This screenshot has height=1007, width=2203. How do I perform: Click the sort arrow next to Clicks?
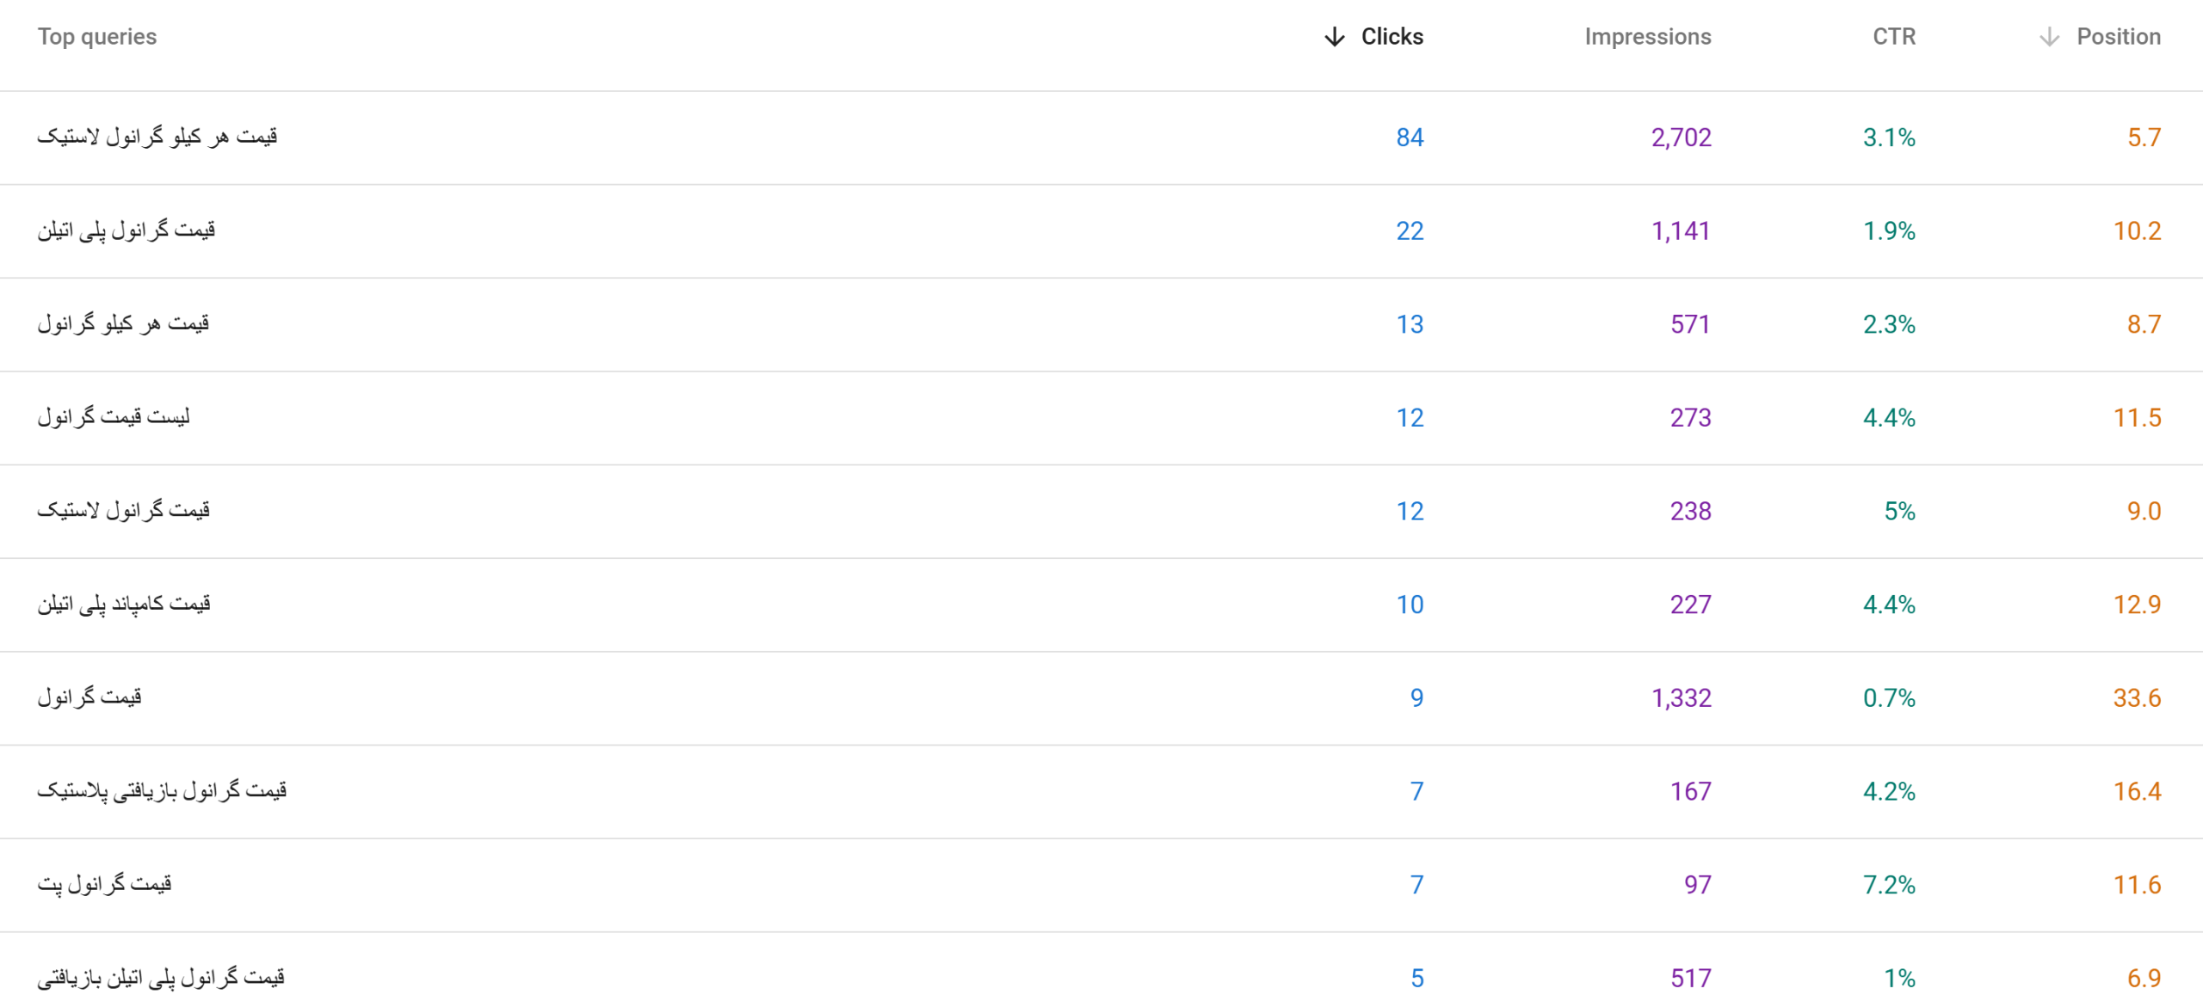(x=1334, y=37)
